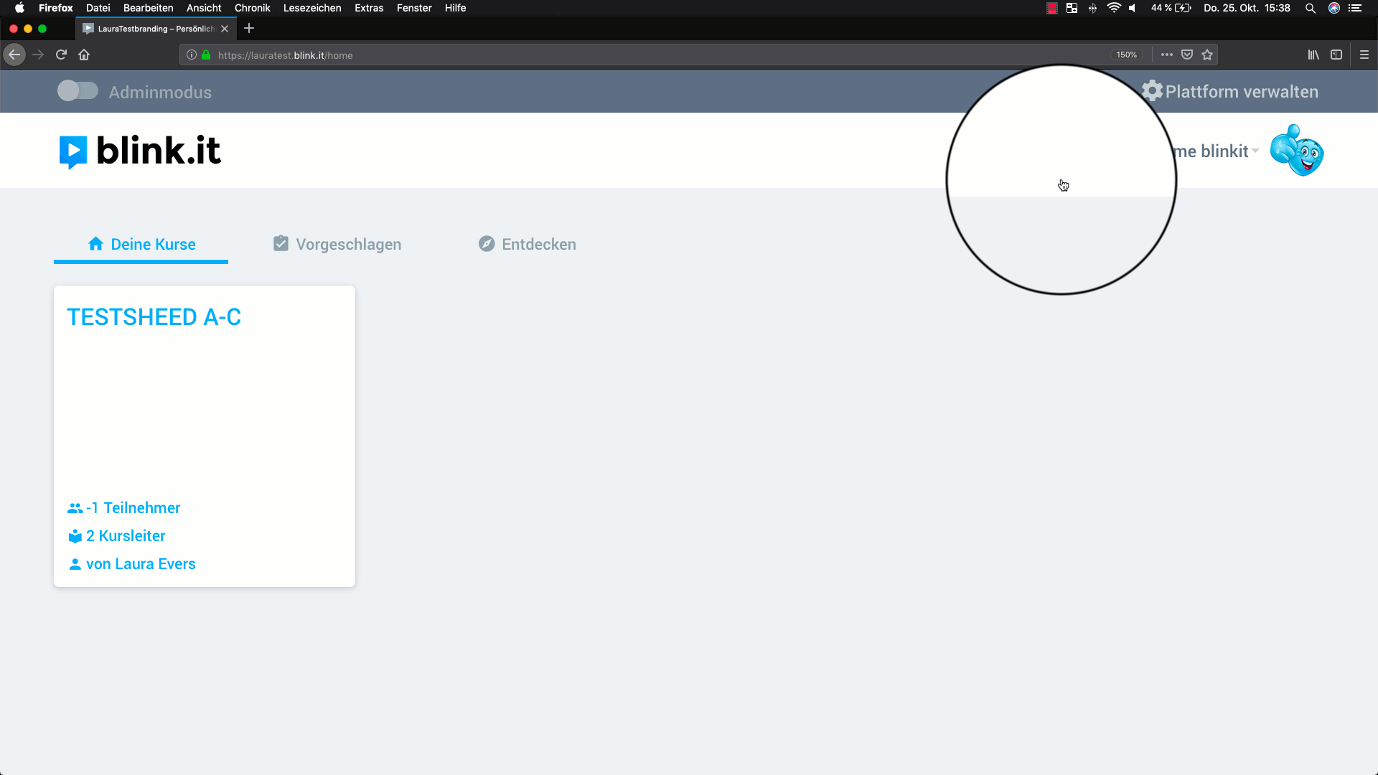Click the blink.it logo

click(140, 151)
